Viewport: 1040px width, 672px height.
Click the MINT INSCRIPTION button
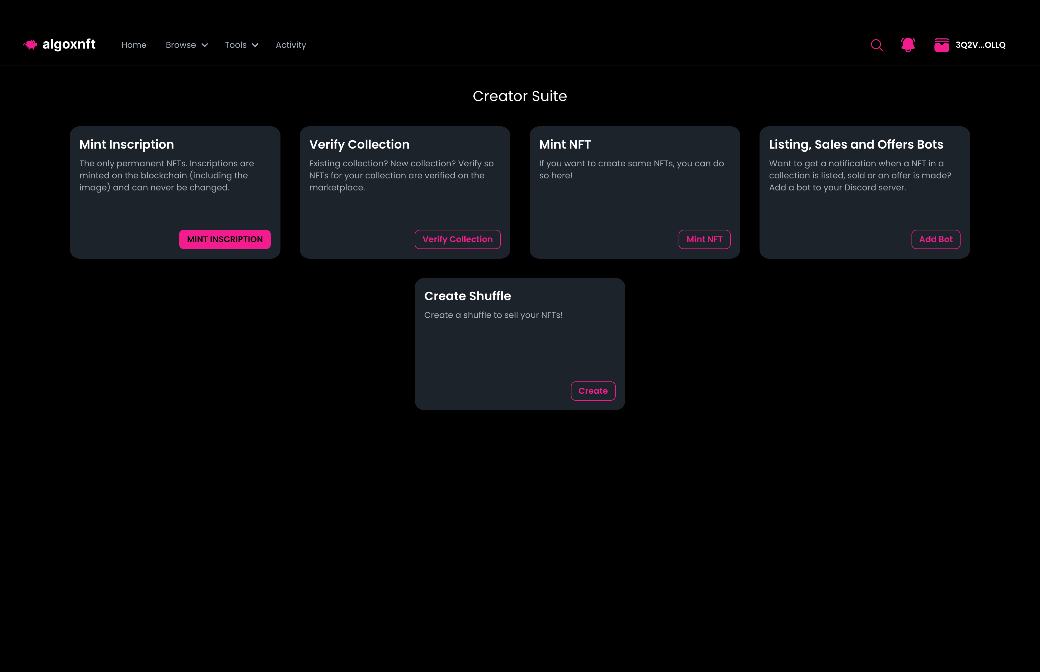pyautogui.click(x=225, y=239)
